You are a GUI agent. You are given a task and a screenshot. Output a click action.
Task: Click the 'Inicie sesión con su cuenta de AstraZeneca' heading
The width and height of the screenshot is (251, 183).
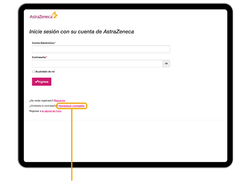pyautogui.click(x=82, y=31)
